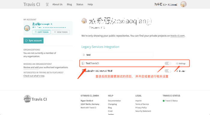Open the user avatar in top-right corner

183,4
